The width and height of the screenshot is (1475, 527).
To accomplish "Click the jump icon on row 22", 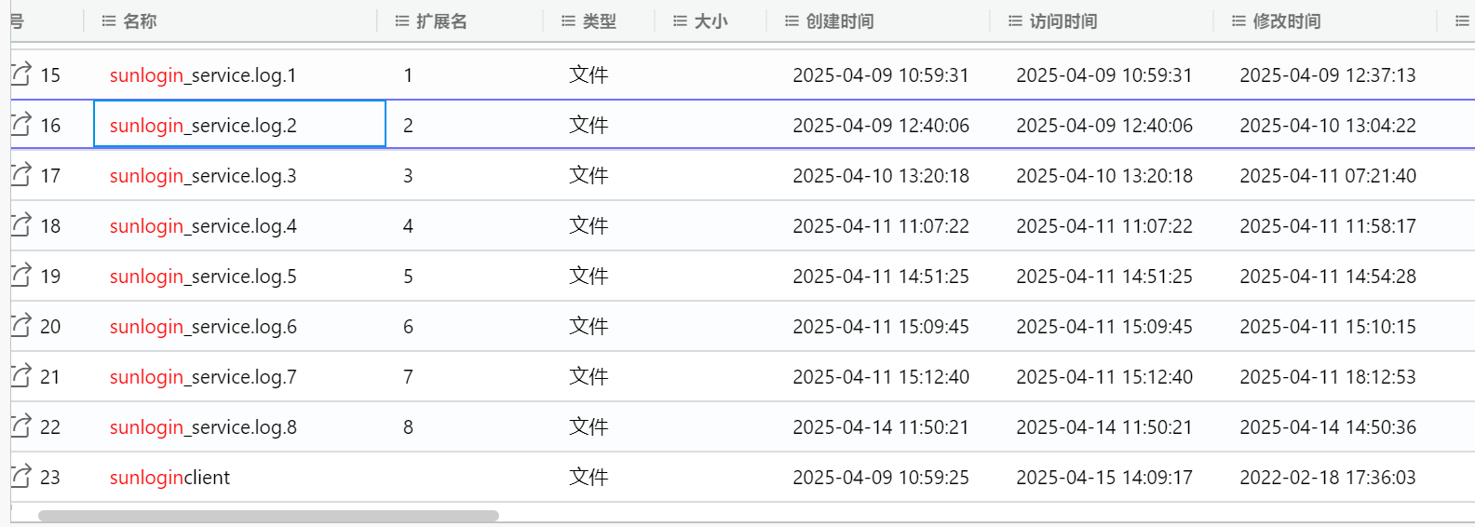I will 20,426.
